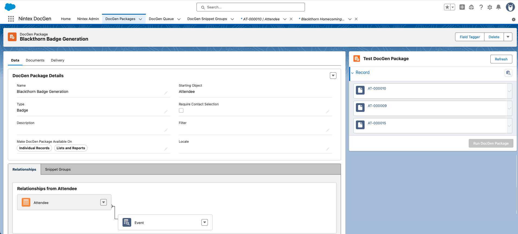Switch to the Snippet Groups tab
Viewport: 518px width, 234px height.
coord(58,169)
